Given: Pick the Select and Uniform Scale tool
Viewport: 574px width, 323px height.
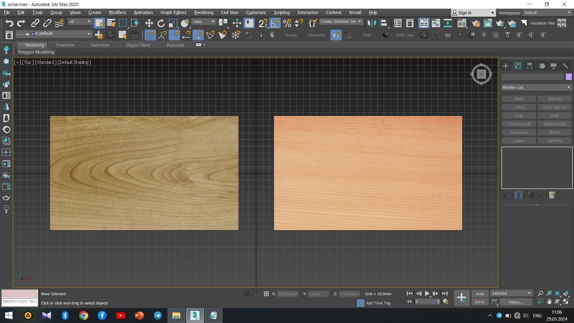Looking at the screenshot, I should pos(173,23).
